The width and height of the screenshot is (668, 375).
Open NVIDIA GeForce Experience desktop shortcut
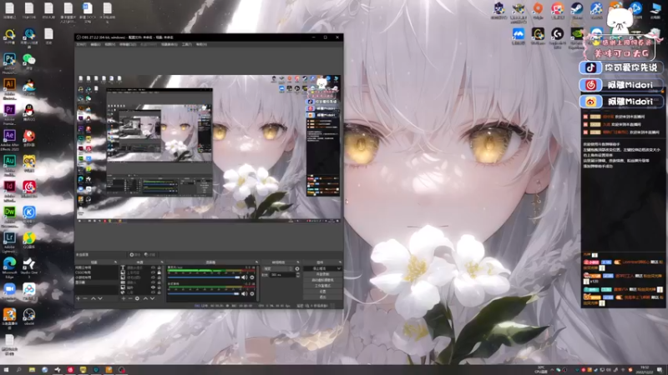[x=577, y=33]
